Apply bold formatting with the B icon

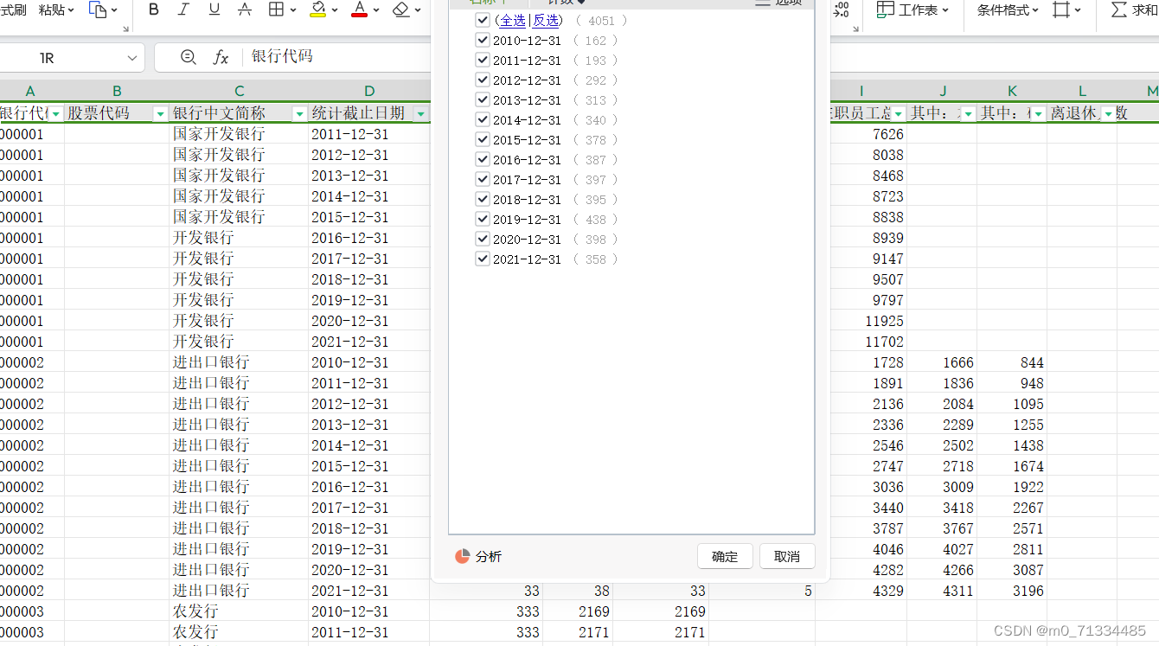[x=154, y=10]
